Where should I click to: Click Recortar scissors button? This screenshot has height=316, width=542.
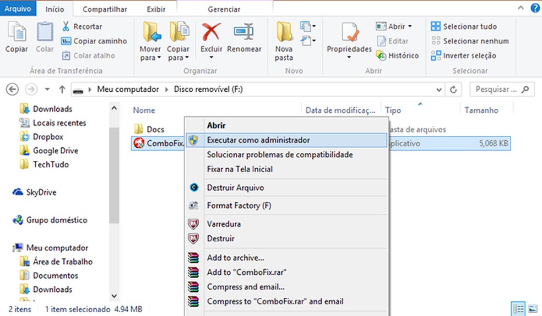point(82,26)
